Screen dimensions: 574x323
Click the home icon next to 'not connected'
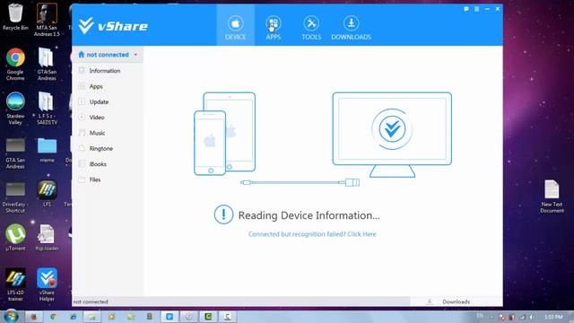82,55
